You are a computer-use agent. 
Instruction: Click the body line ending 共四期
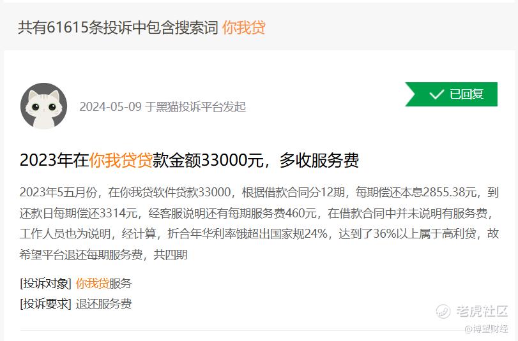103,254
